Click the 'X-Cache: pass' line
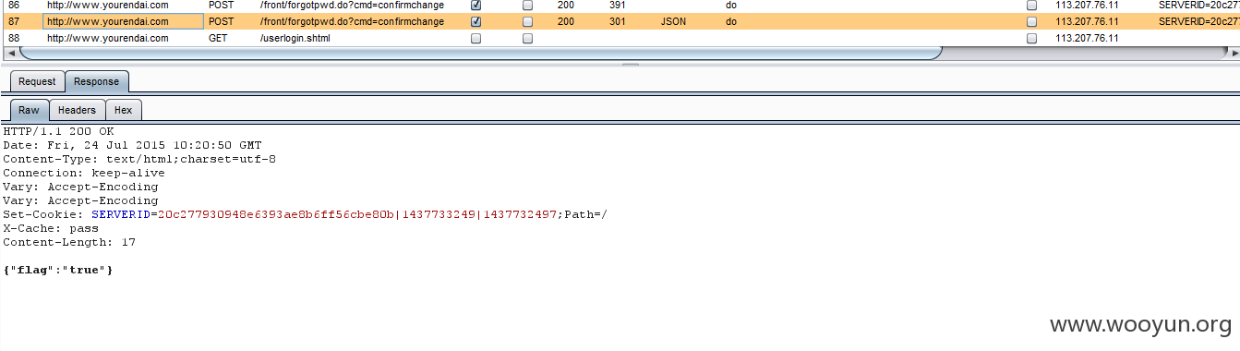This screenshot has width=1240, height=351. pyautogui.click(x=51, y=228)
